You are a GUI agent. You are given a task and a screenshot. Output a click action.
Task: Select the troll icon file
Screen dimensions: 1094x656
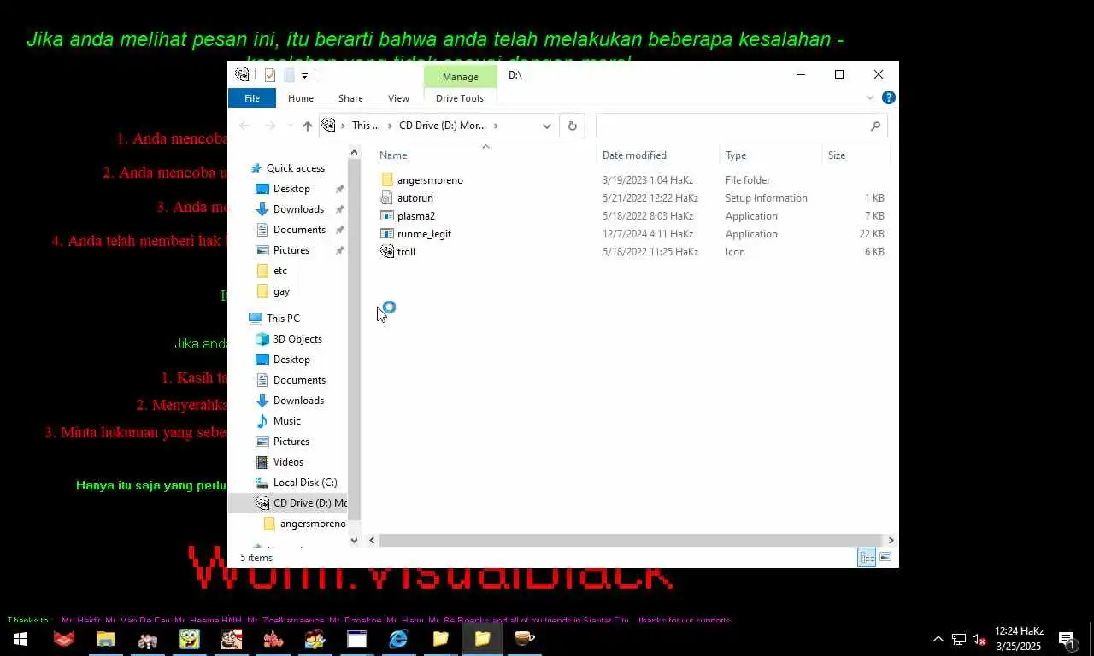406,252
